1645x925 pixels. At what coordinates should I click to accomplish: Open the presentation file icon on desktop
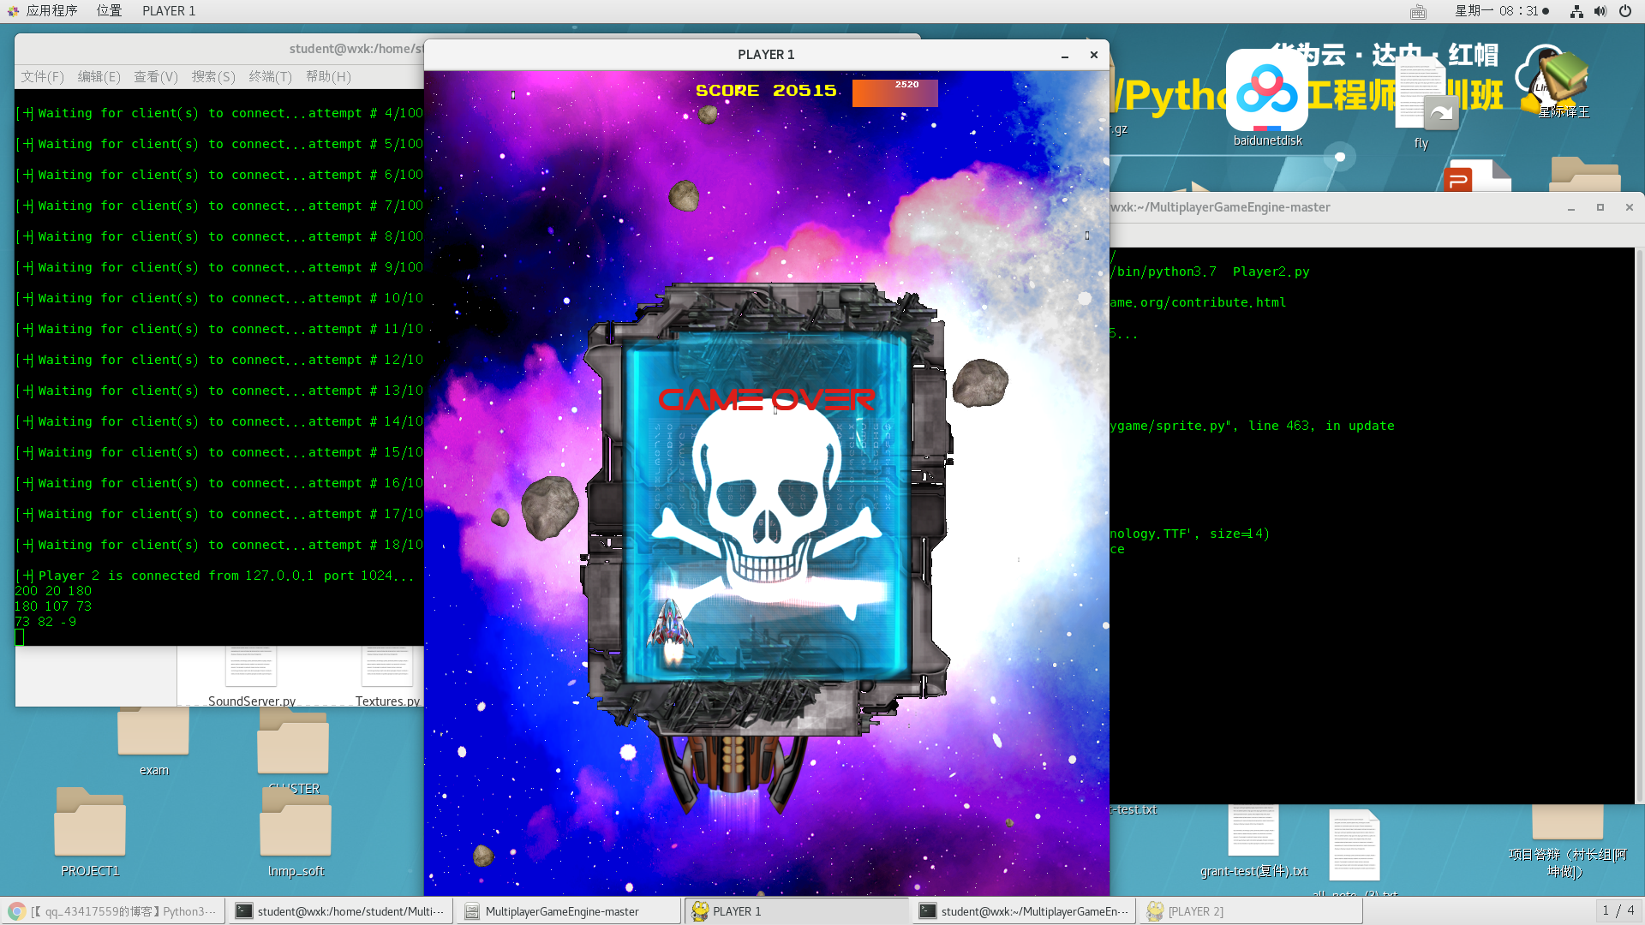pos(1476,176)
